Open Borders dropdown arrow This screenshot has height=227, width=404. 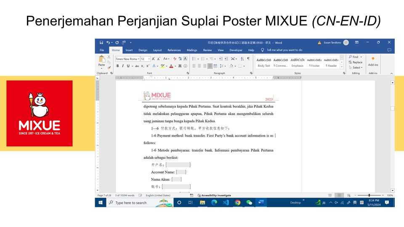[244, 66]
